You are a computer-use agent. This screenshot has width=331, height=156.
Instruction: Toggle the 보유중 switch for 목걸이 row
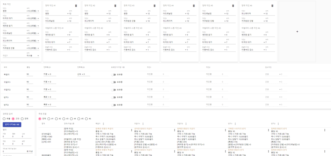114,75
